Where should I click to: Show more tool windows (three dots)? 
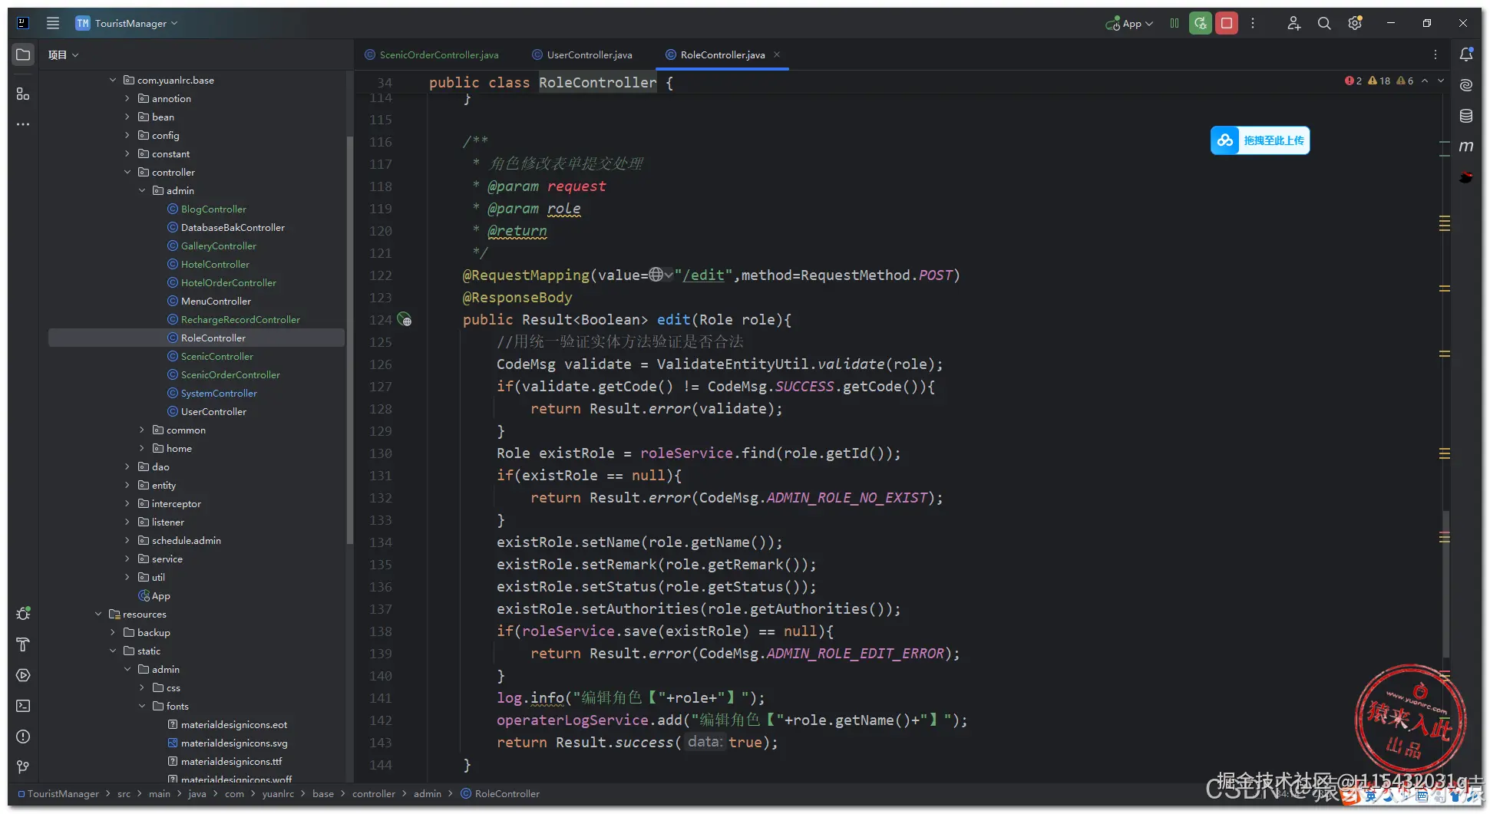tap(23, 124)
